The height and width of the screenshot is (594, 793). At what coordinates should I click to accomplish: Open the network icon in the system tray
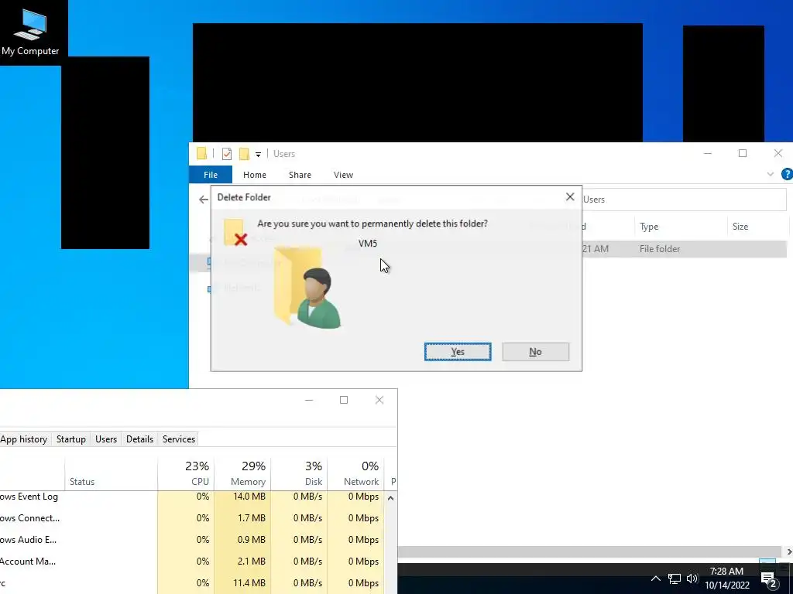click(x=675, y=579)
